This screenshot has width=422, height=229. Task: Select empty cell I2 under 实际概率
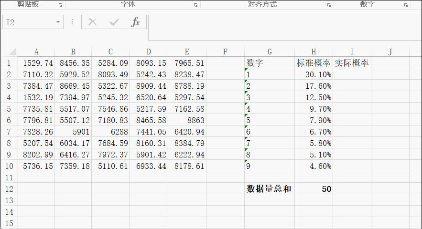point(352,74)
